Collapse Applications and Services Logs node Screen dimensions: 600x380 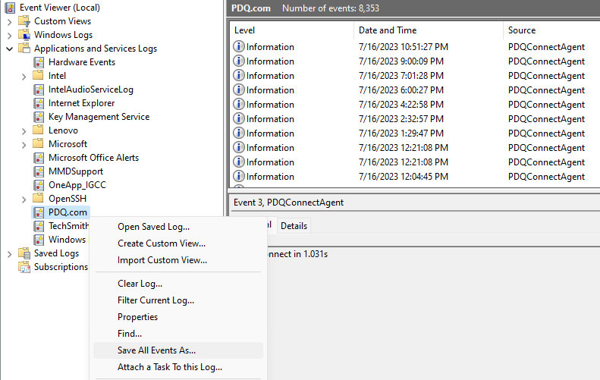(x=10, y=49)
